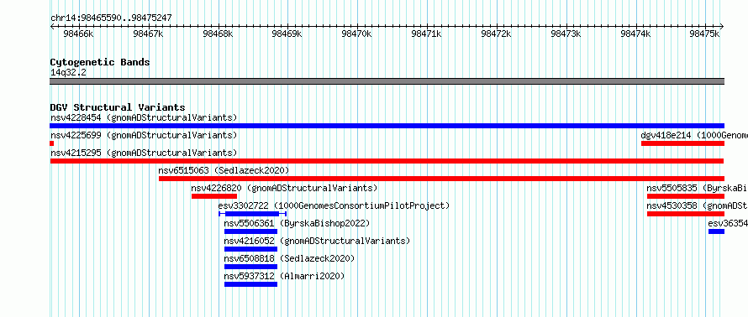
Task: Open the nsv4225699 variant label
Action: coord(144,135)
